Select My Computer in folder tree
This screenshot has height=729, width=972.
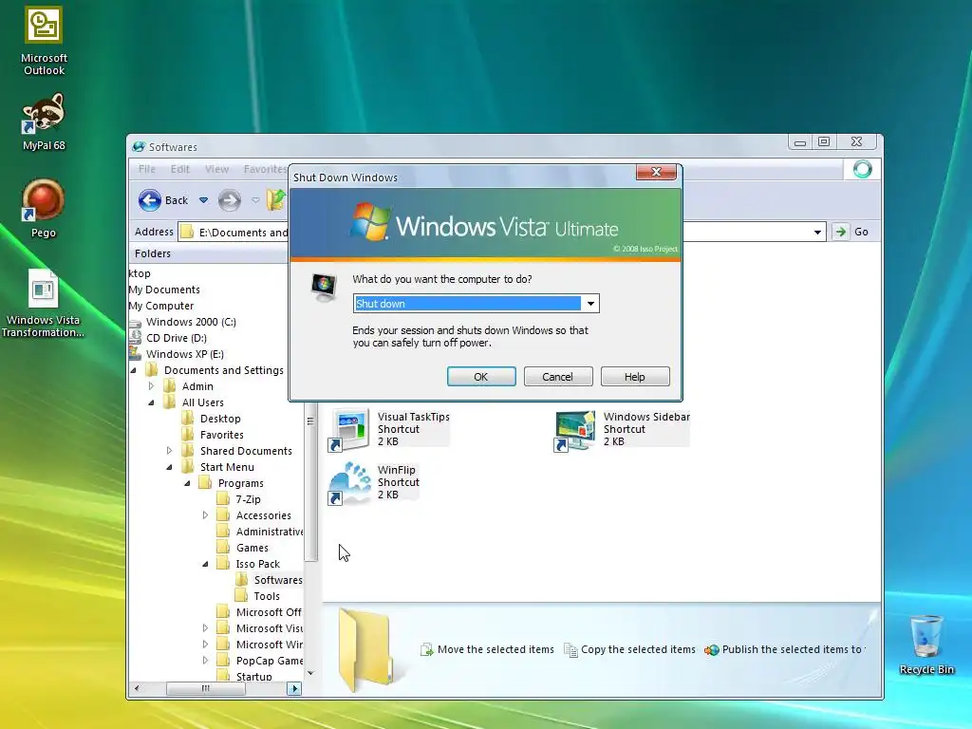[161, 306]
